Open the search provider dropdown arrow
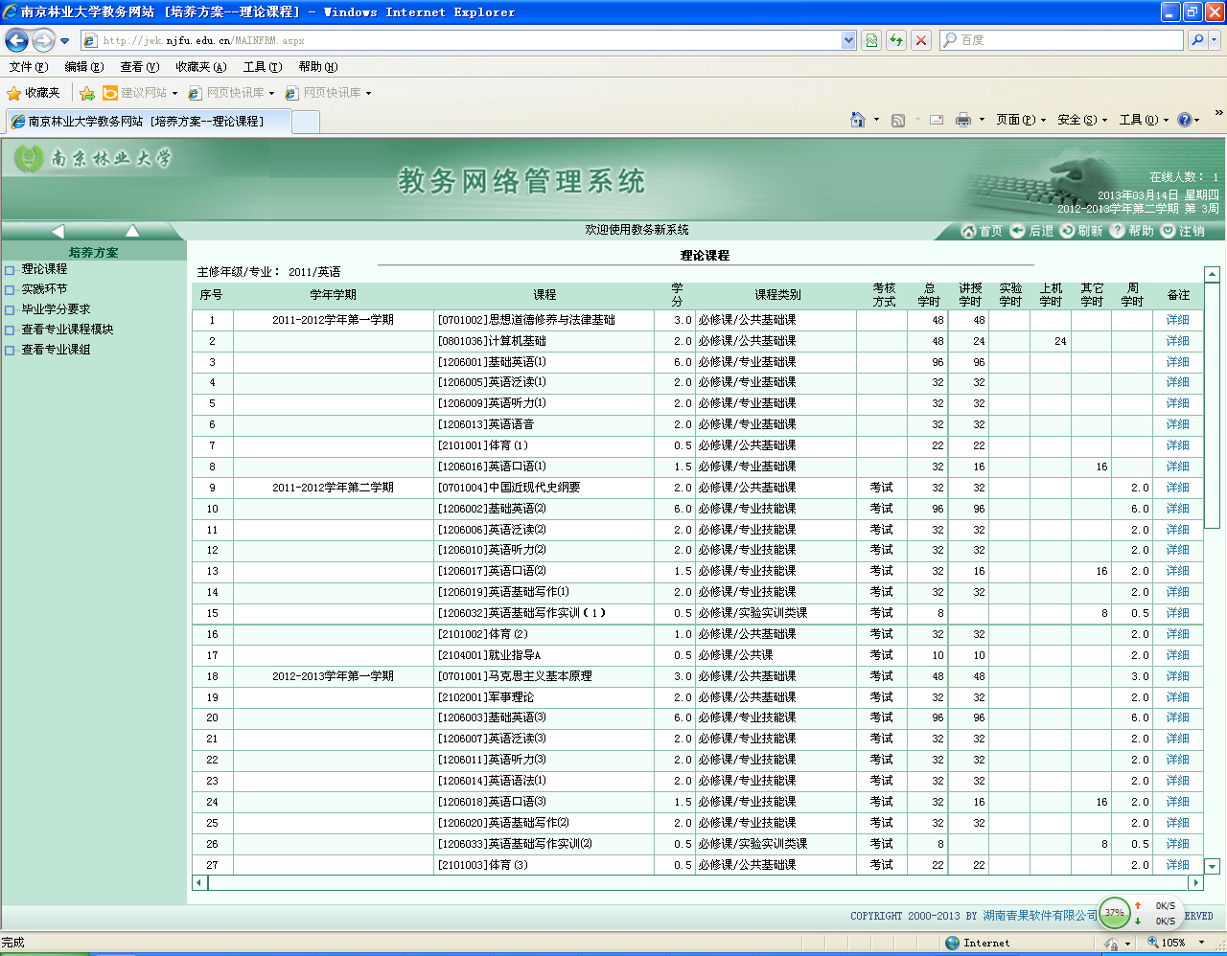This screenshot has height=956, width=1227. click(x=1215, y=40)
